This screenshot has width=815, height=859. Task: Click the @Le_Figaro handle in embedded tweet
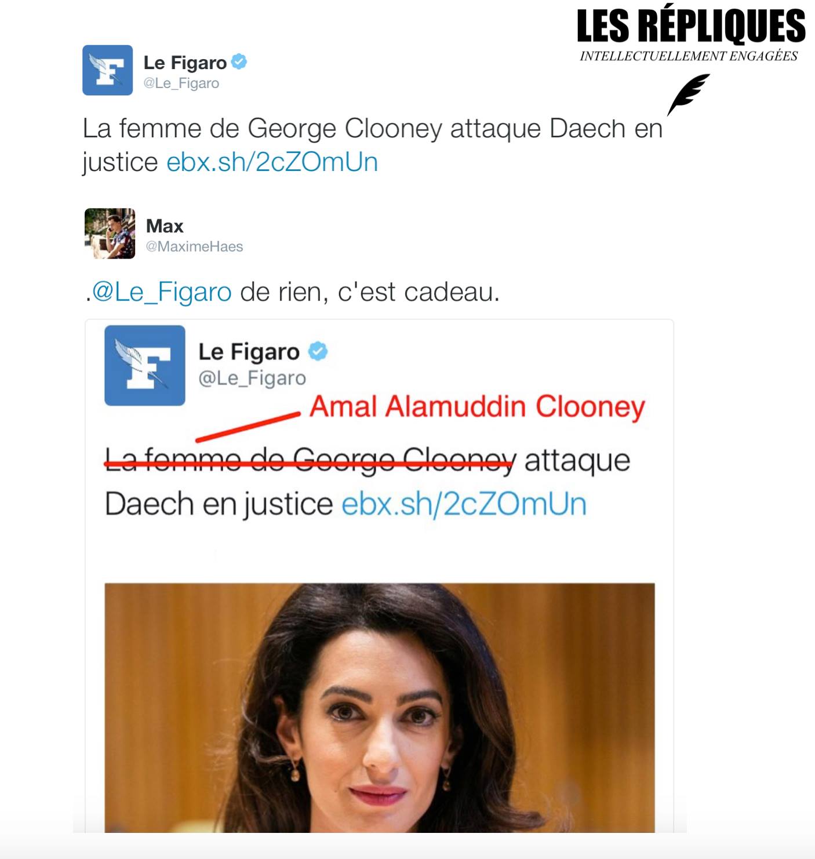(252, 378)
